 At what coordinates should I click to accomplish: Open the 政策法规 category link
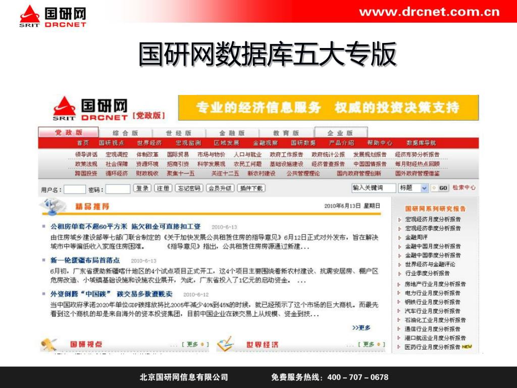point(86,164)
